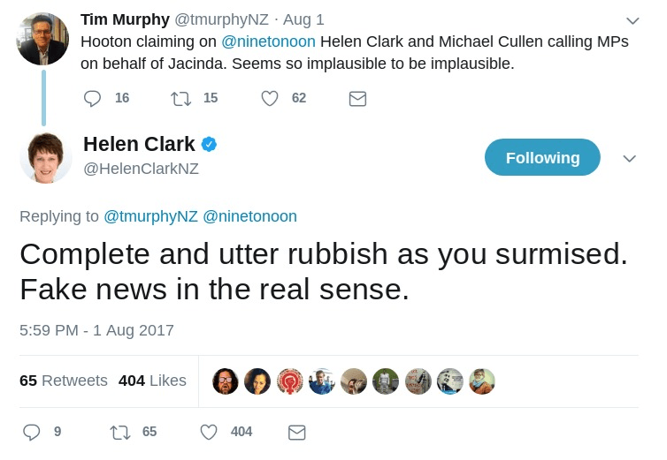Open Helen Clark's profile photo
Screen dimensions: 667x460
coord(46,158)
